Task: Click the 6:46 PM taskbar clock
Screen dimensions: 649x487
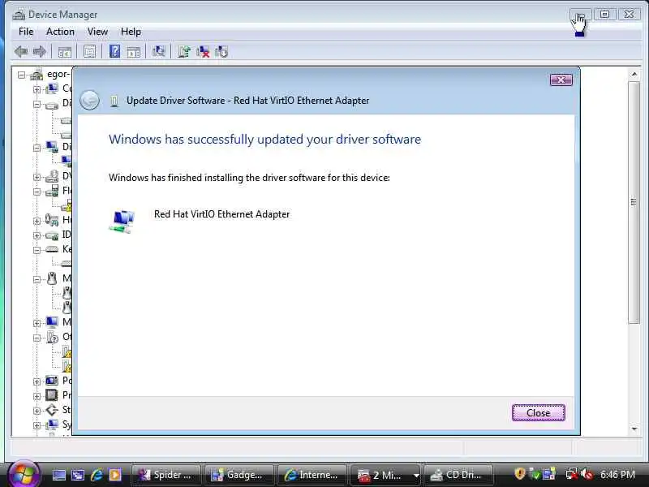Action: (617, 475)
